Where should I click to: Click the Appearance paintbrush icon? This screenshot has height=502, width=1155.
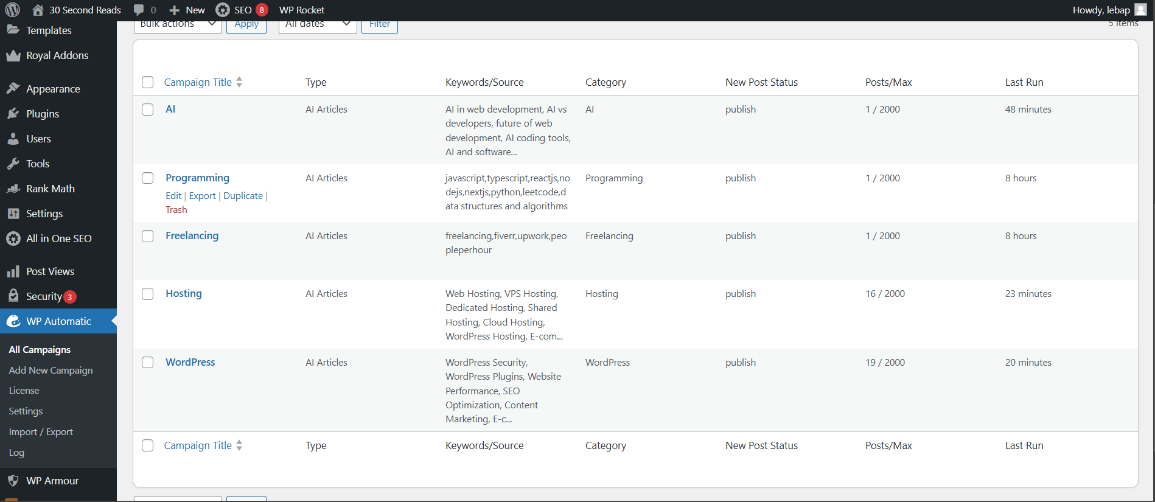click(x=13, y=88)
